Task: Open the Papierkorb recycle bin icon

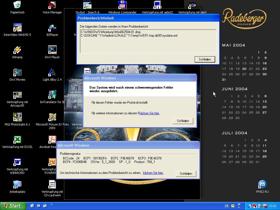Action: pos(17,5)
